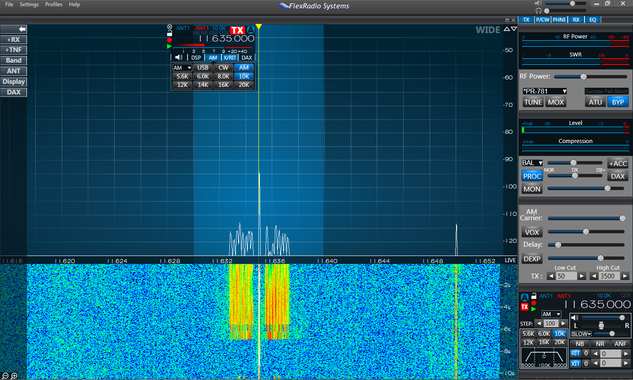The image size is (633, 380).
Task: Click the speaker icon on slice flag
Action: [179, 57]
